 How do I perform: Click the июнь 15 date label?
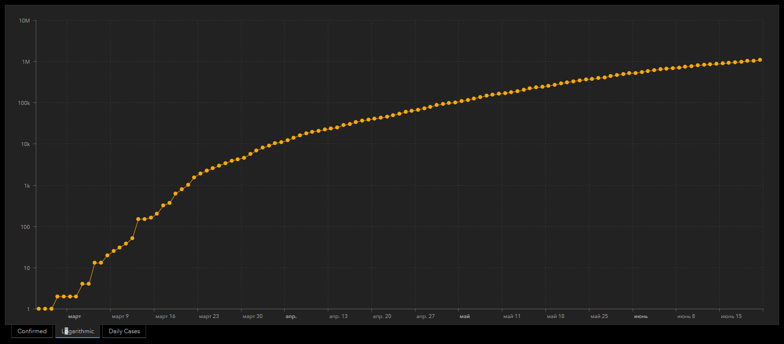coord(731,317)
